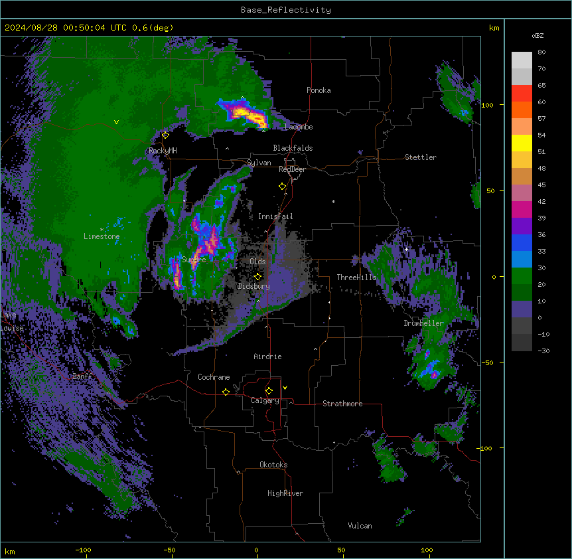Viewport: 572px width, 559px height.
Task: Select the Limestone label
Action: click(x=102, y=236)
